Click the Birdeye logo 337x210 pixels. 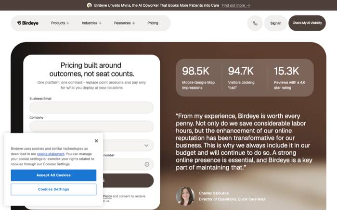click(28, 23)
